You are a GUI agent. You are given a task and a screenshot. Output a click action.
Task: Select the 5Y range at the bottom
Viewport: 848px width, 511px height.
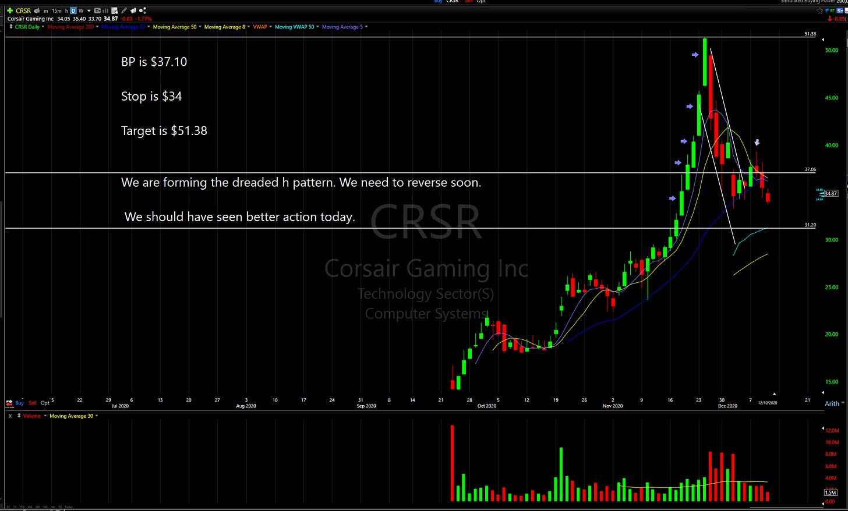(8, 507)
